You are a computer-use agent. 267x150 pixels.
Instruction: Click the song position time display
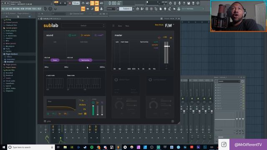pos(114,3)
